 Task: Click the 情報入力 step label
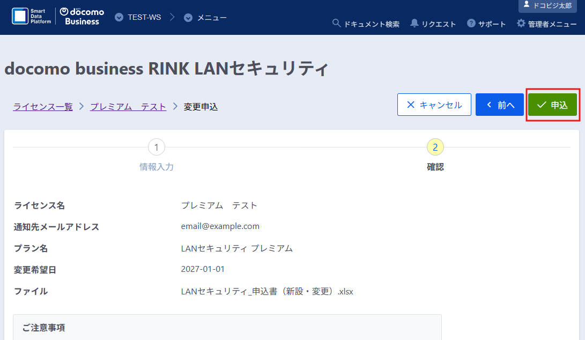click(x=157, y=167)
